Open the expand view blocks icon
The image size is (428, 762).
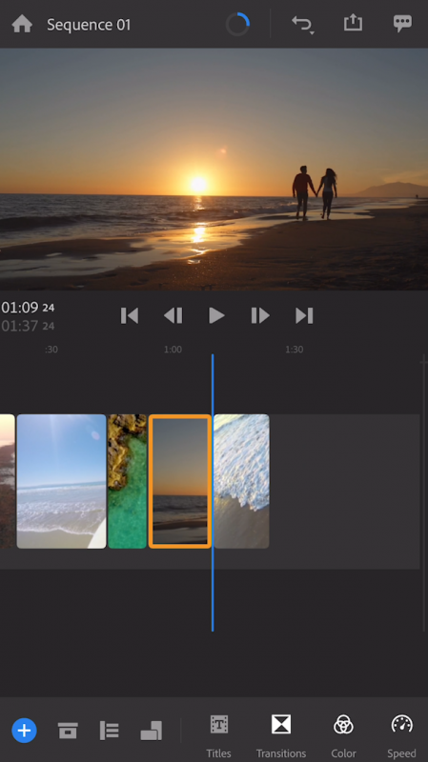[152, 731]
